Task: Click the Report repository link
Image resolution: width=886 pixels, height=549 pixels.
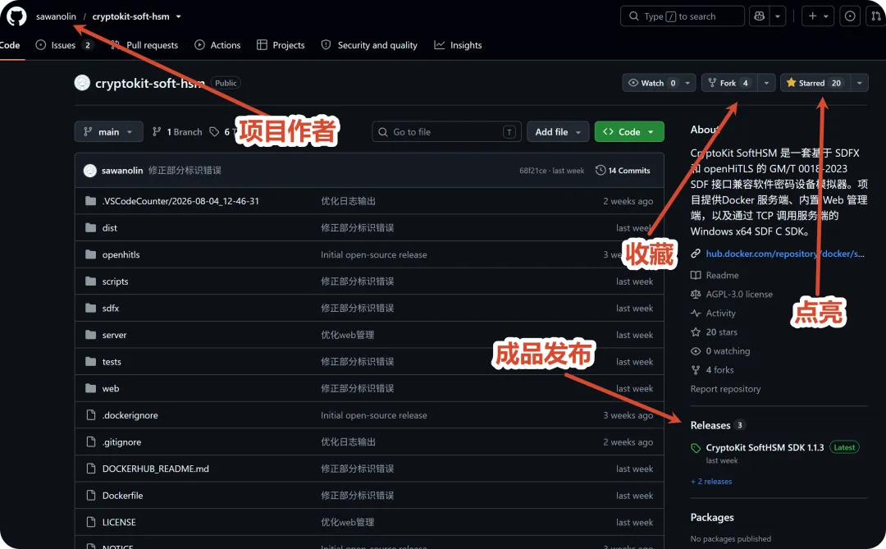Action: click(x=725, y=389)
